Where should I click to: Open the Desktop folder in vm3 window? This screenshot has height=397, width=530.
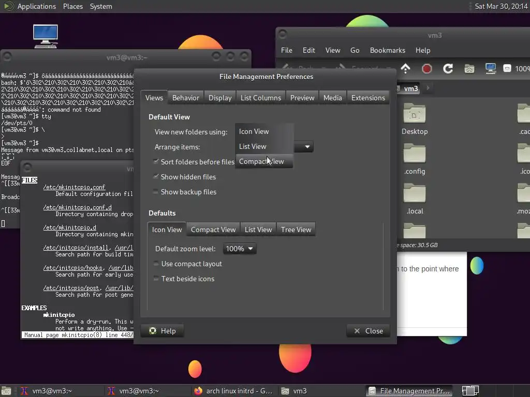415,119
